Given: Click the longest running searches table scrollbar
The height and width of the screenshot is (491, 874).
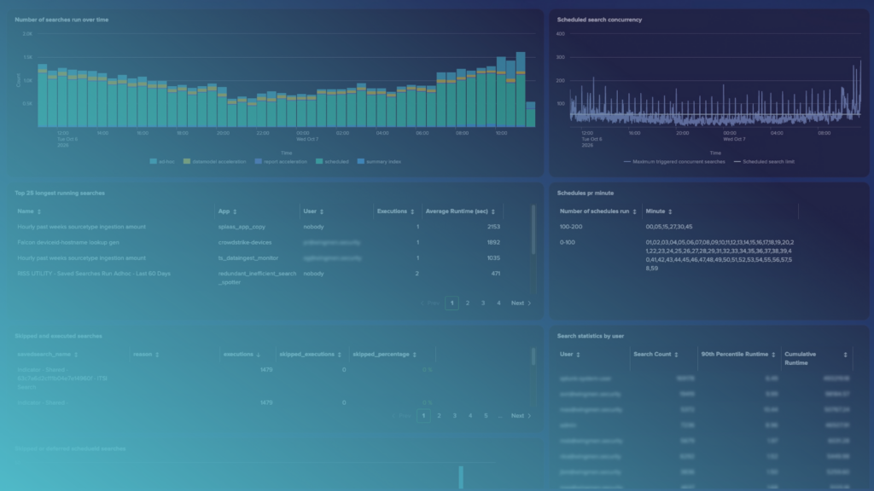Looking at the screenshot, I should pos(533,229).
